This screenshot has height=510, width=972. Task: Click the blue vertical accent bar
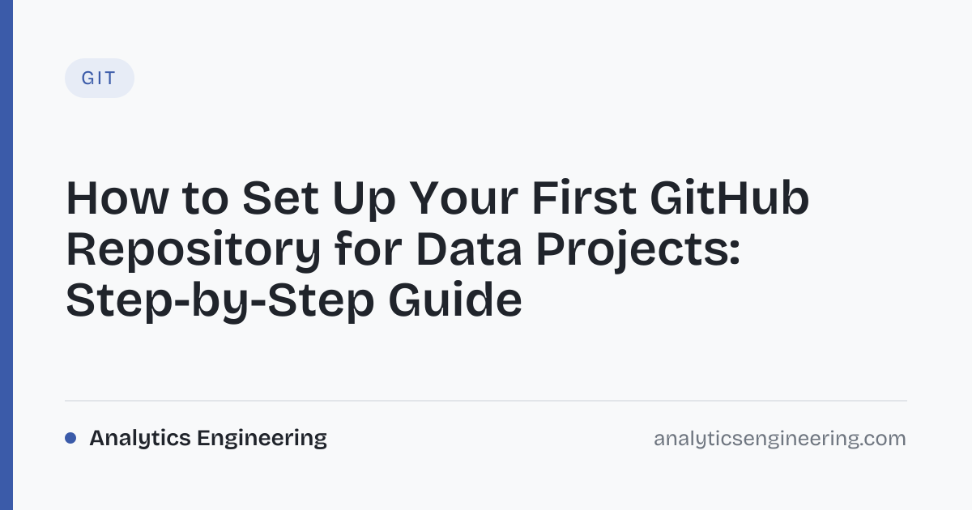[x=6, y=255]
